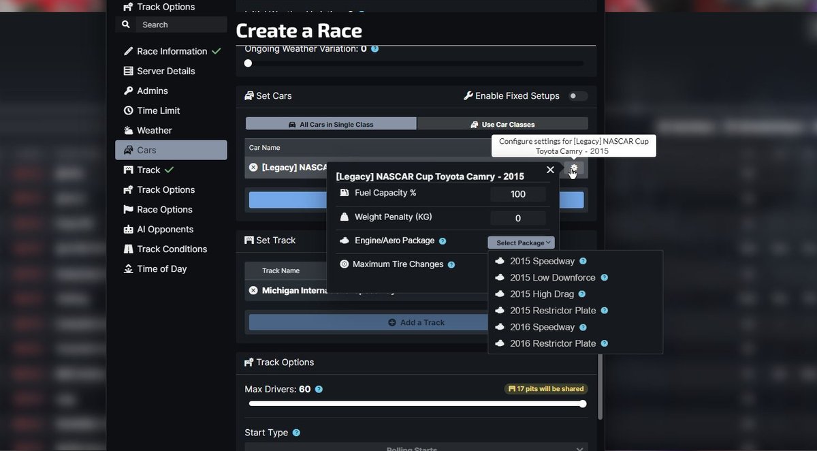Open Race Information in the sidebar
The height and width of the screenshot is (451, 817).
coord(171,51)
